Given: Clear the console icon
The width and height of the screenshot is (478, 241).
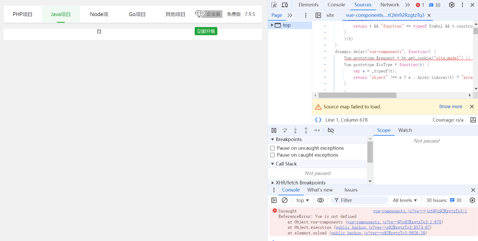Looking at the screenshot, I should coord(285,200).
